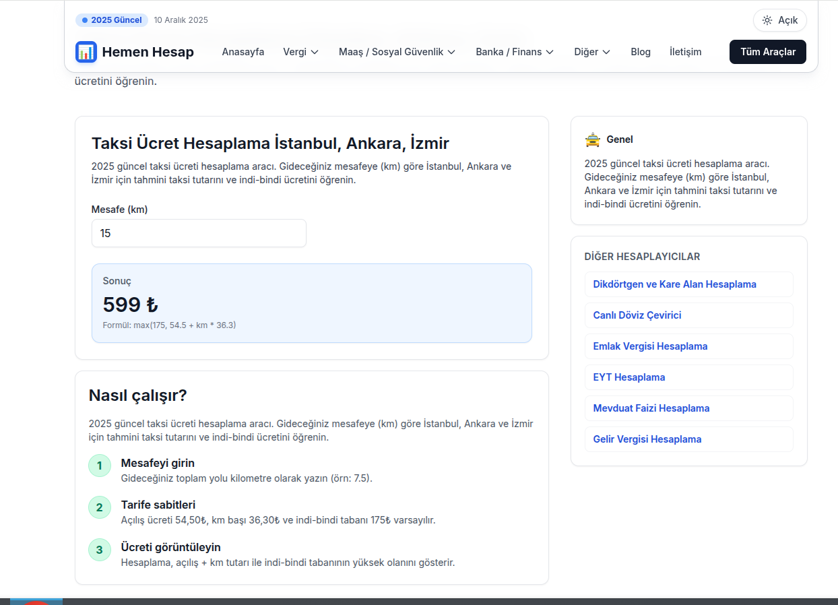Select Anasayfa in the navigation bar
Image resolution: width=838 pixels, height=605 pixels.
pos(243,51)
